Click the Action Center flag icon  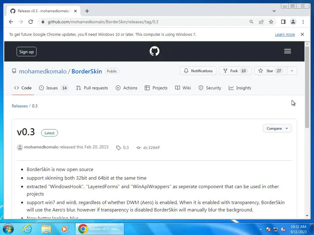(x=268, y=229)
